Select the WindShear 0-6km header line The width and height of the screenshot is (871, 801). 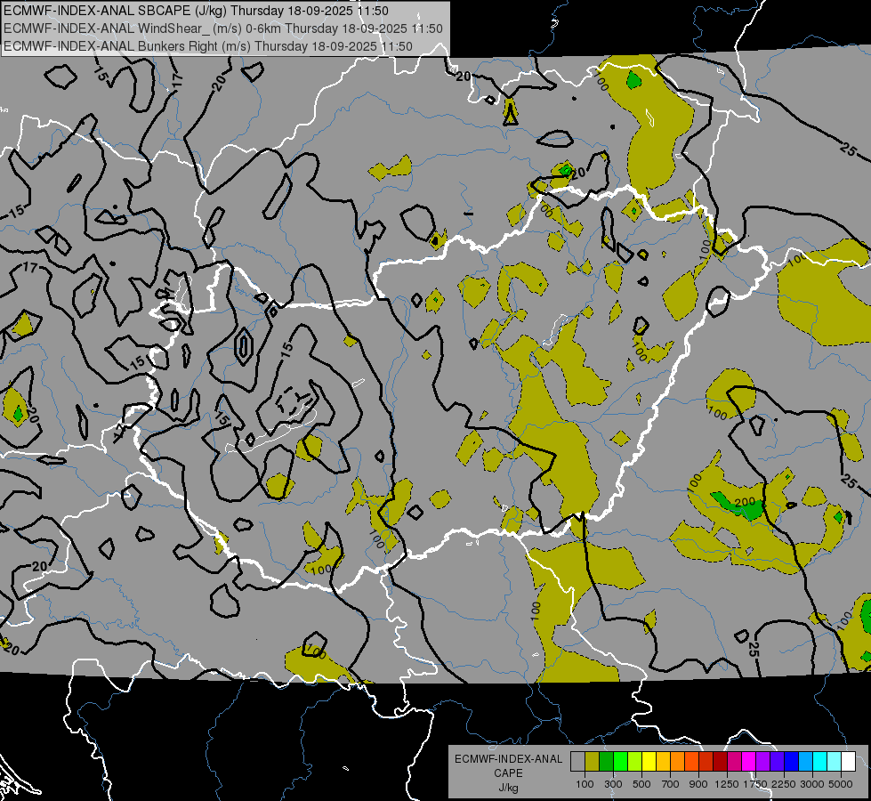point(222,28)
